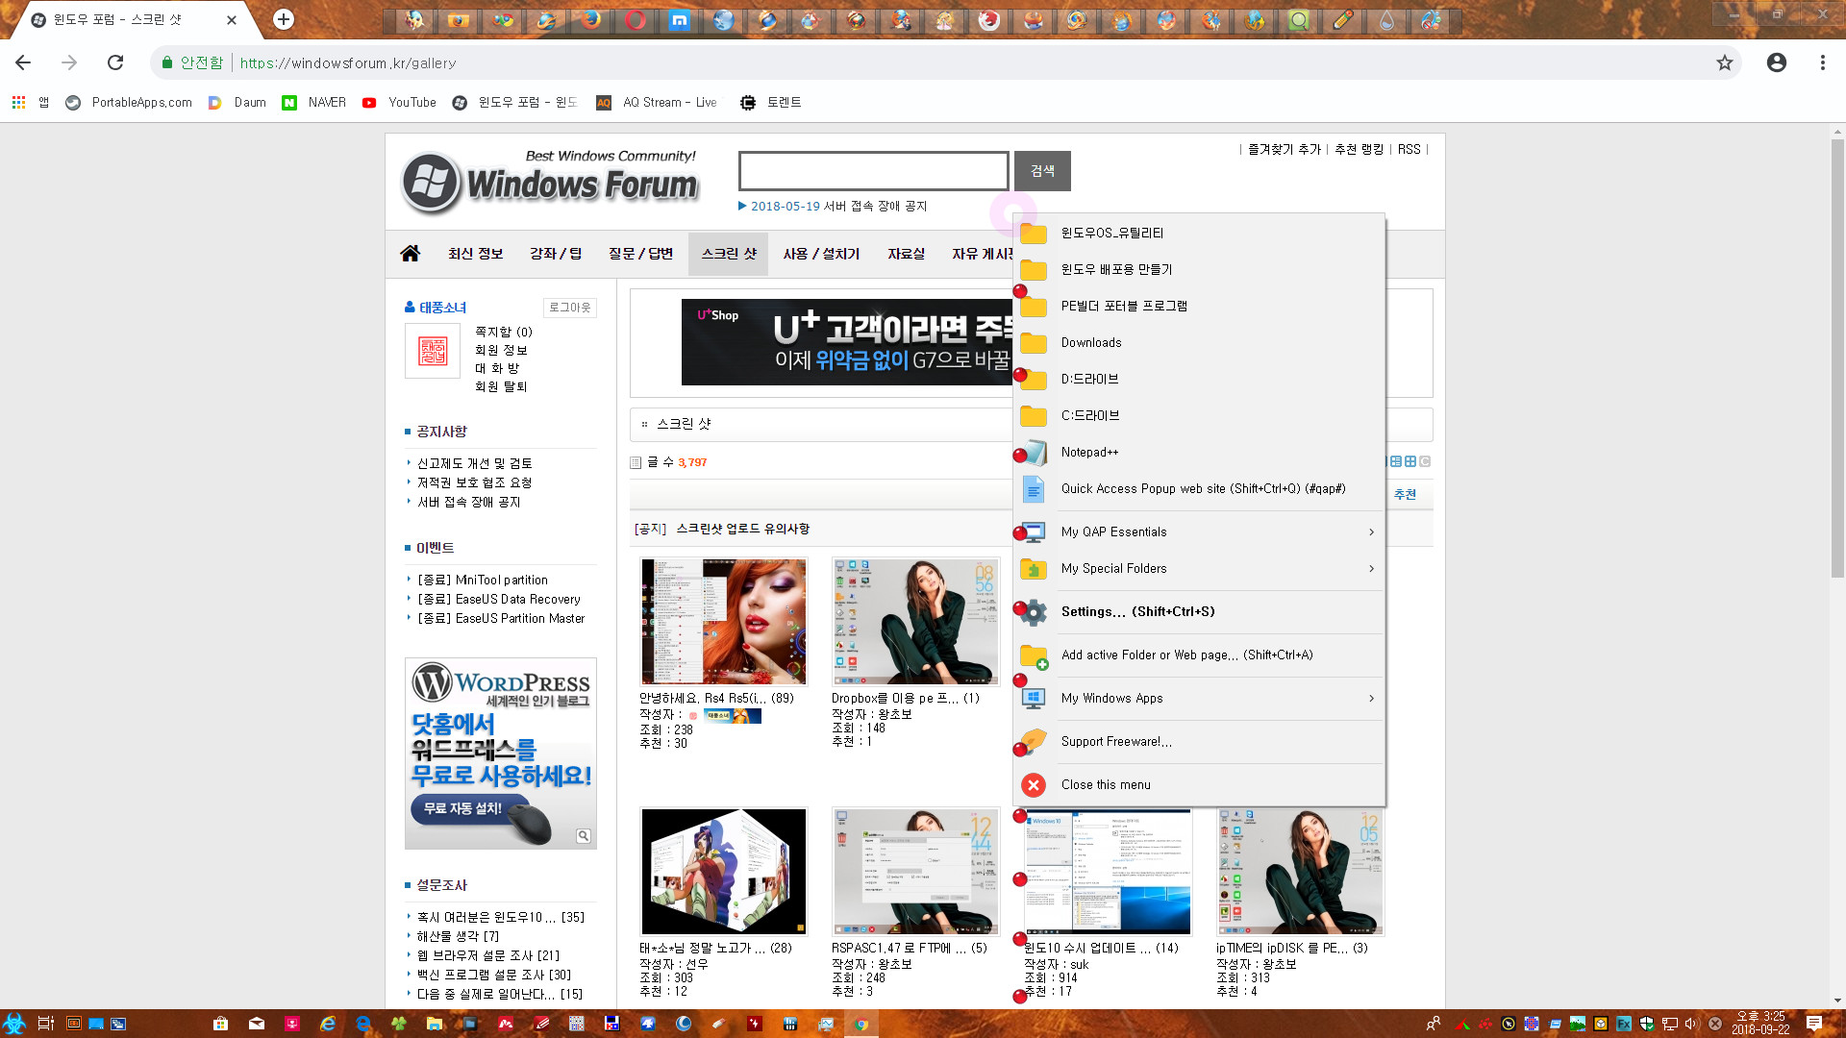This screenshot has height=1038, width=1846.
Task: Open the RSS link at top right
Action: pos(1409,149)
